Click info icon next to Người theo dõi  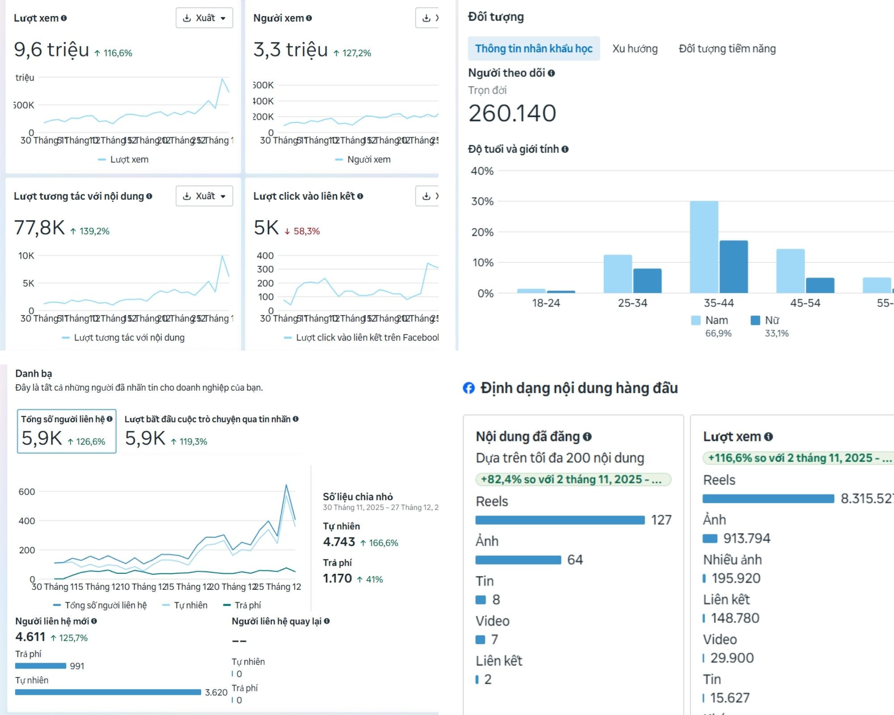pos(551,73)
